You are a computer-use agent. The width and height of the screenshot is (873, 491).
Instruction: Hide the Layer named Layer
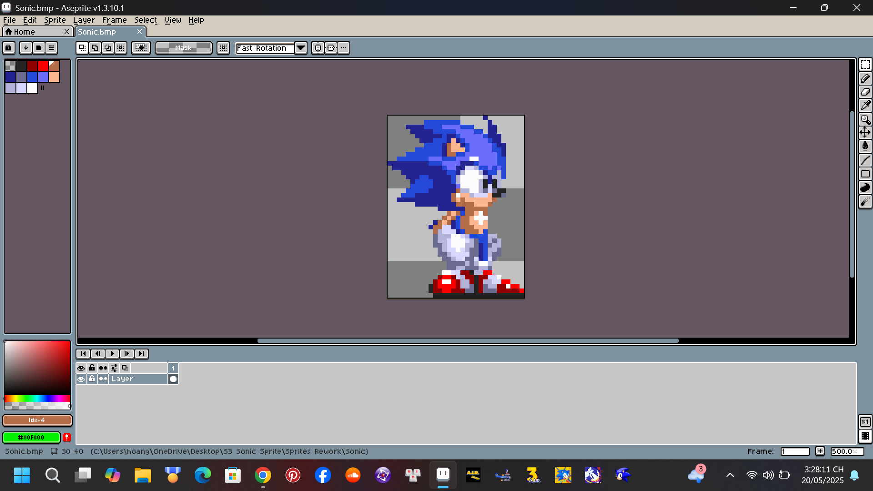[81, 379]
